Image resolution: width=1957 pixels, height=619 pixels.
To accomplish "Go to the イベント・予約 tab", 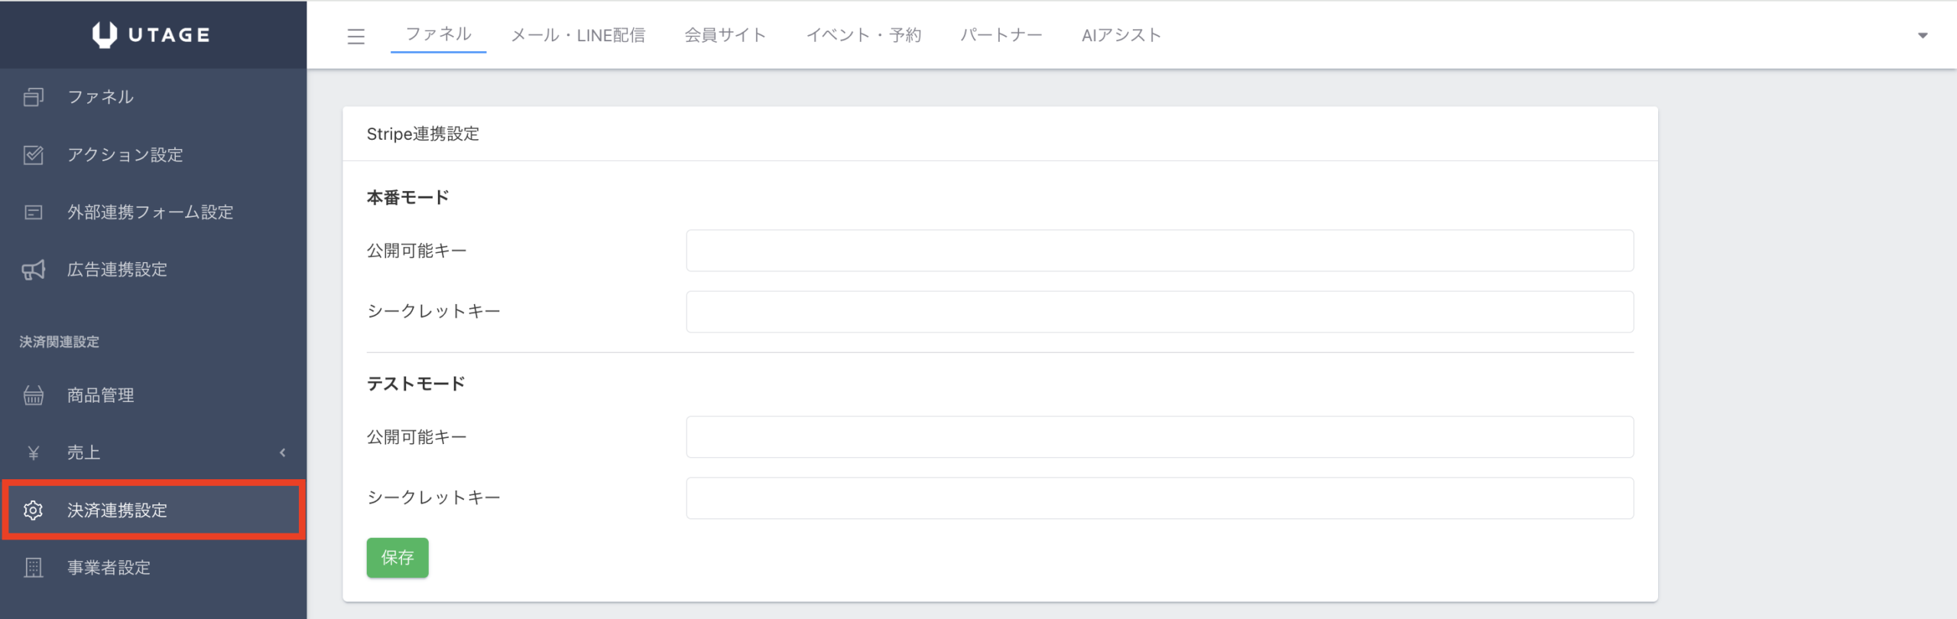I will tap(863, 35).
